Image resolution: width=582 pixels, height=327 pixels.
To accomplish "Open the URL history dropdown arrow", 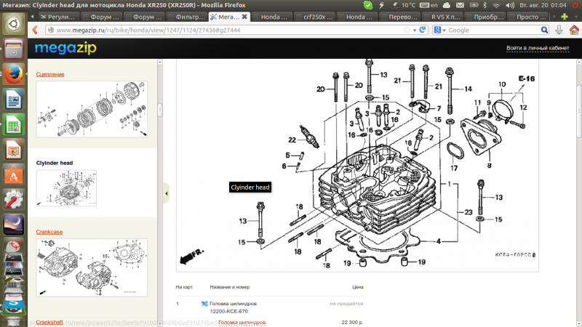I will 415,30.
